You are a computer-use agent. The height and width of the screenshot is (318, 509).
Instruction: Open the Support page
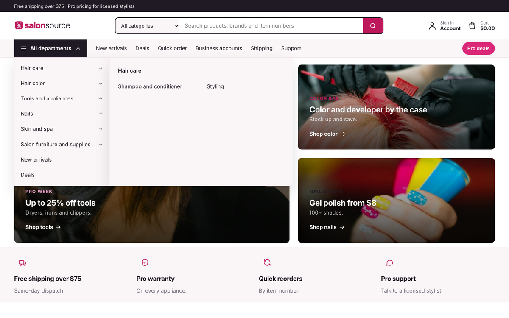pyautogui.click(x=291, y=48)
